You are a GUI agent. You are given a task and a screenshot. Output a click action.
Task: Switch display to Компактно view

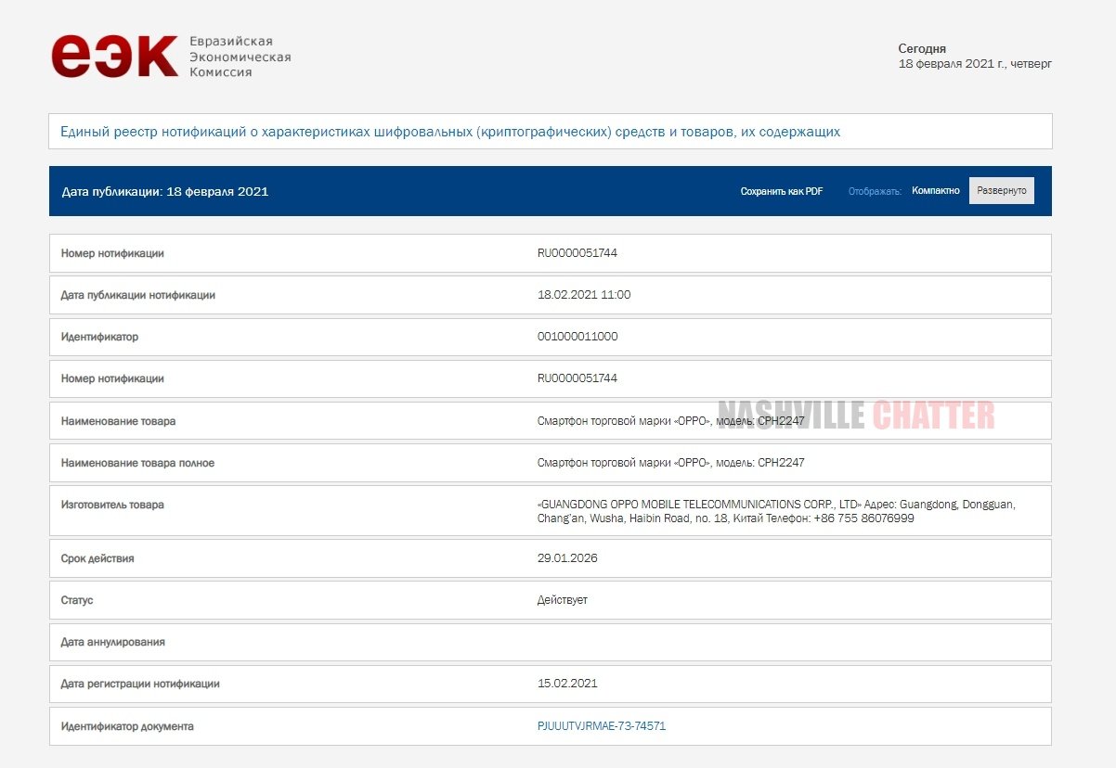click(935, 190)
